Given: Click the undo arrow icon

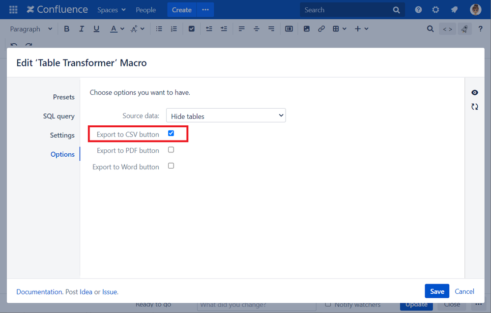Looking at the screenshot, I should click(x=14, y=44).
